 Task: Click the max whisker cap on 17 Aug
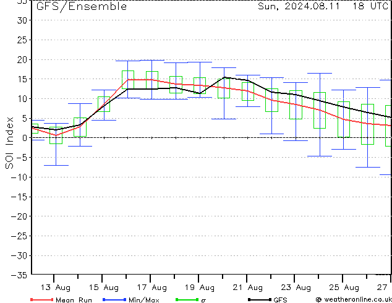(151, 60)
